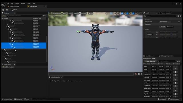This screenshot has height=103, width=183.
Task: Click Add New Chain button
Action: [x=150, y=61]
